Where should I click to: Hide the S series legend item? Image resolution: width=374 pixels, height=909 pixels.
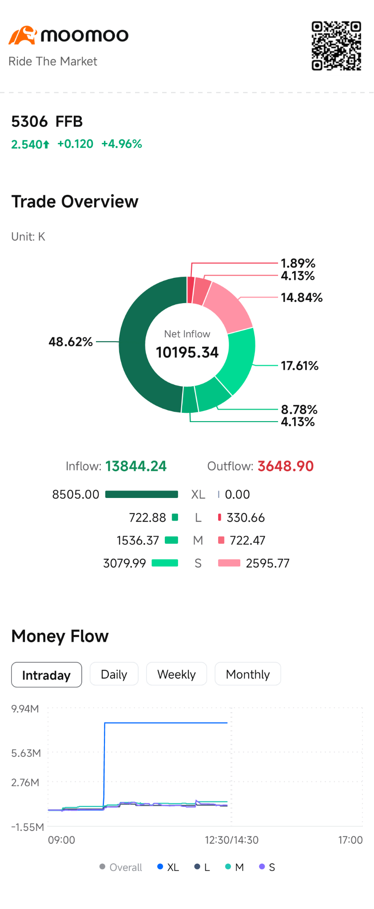pyautogui.click(x=267, y=867)
